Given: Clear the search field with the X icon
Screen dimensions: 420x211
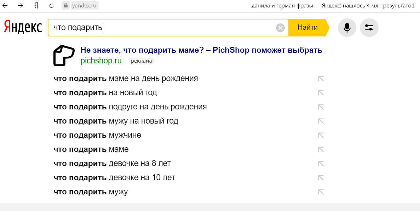Looking at the screenshot, I should (x=280, y=28).
